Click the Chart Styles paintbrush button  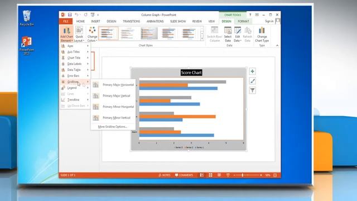[x=252, y=81]
